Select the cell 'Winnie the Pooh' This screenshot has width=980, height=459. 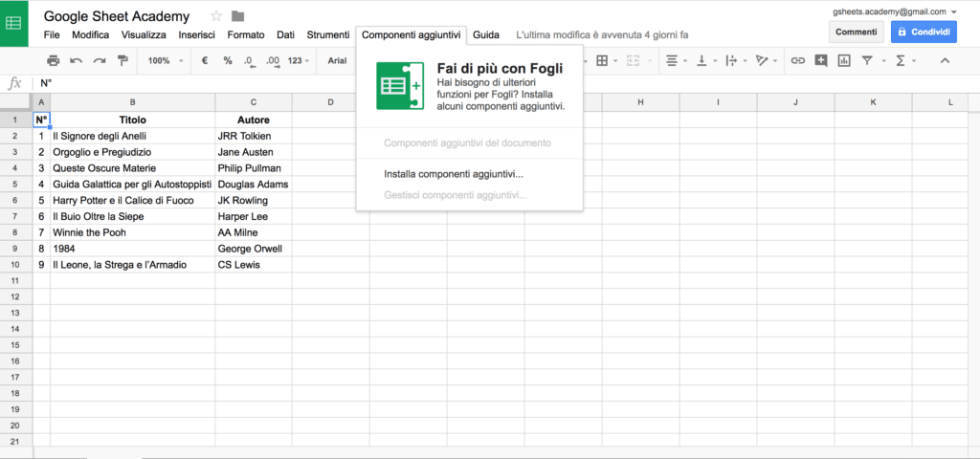(x=132, y=232)
